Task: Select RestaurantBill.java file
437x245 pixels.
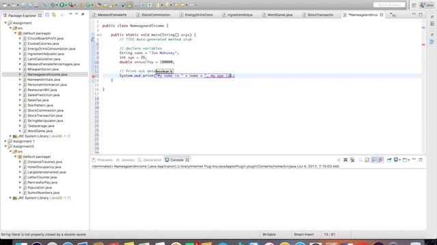Action: pos(42,90)
